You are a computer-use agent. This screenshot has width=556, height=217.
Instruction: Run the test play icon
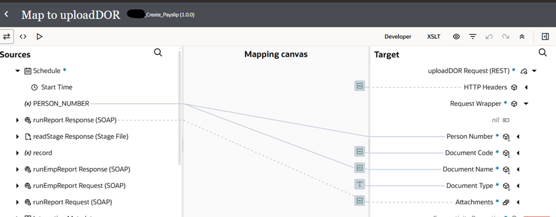click(40, 37)
